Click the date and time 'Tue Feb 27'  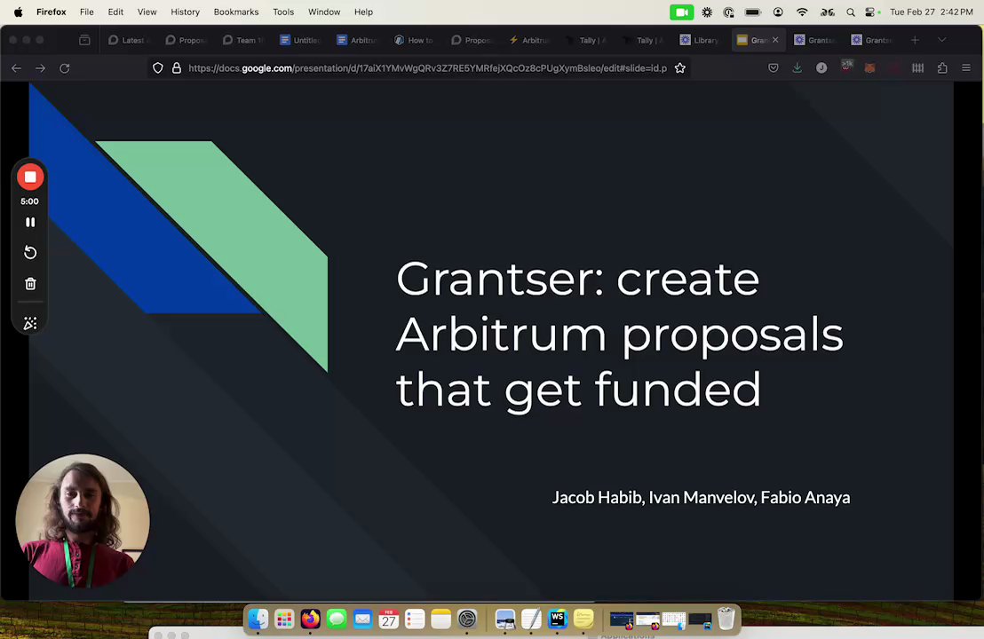pyautogui.click(x=932, y=12)
